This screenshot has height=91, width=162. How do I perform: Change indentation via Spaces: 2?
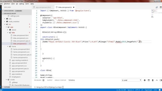point(131,90)
